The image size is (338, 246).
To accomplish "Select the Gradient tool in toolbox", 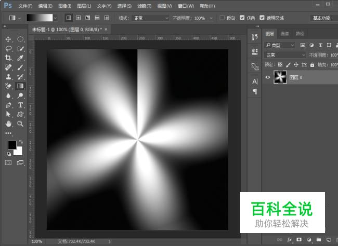I will 20,86.
